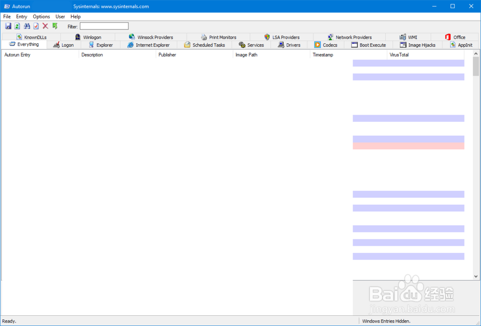Viewport: 481px width, 326px height.
Task: Click the Save floppy disk icon
Action: coord(8,26)
